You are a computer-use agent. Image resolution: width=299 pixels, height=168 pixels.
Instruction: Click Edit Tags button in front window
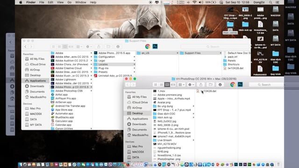pos(211,84)
